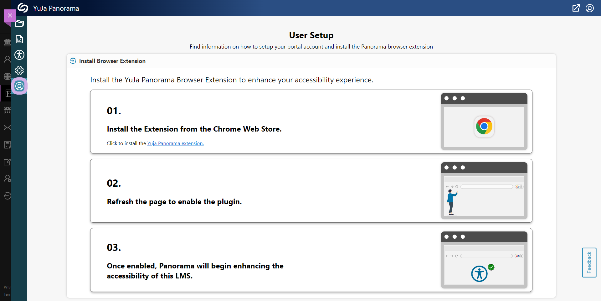Open the settings gear in Panorama sidebar
This screenshot has height=301, width=601.
19,70
